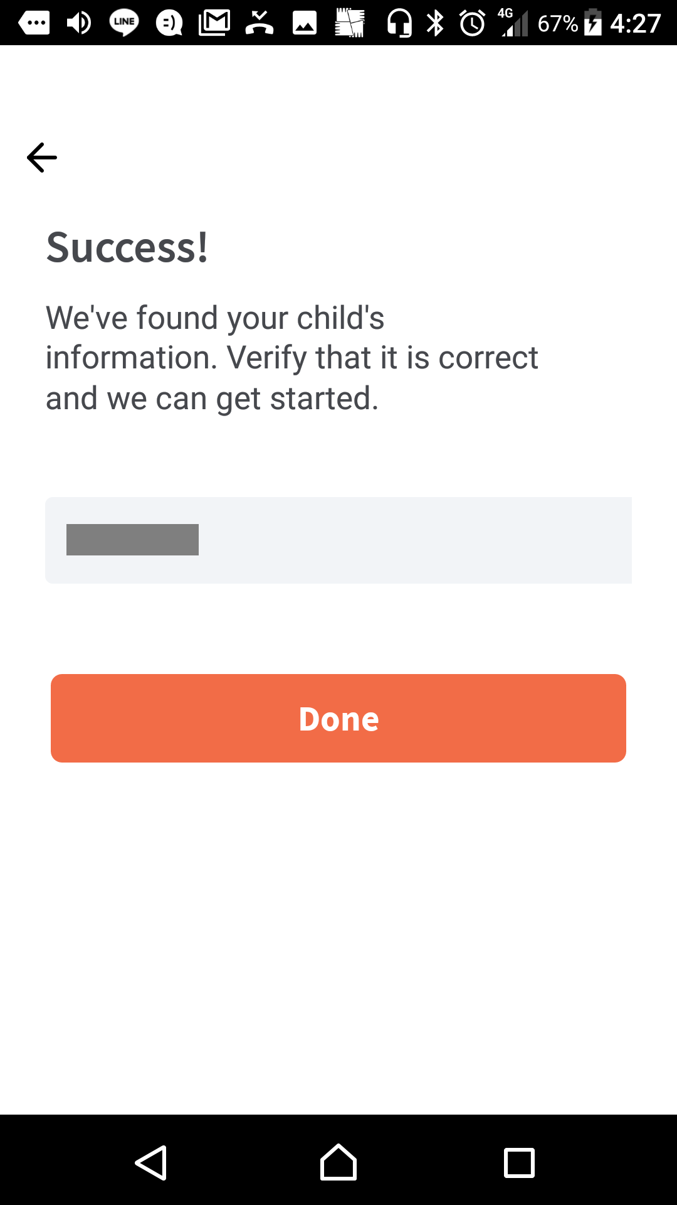Tap the alarm clock status icon
677x1205 pixels.
tap(472, 23)
